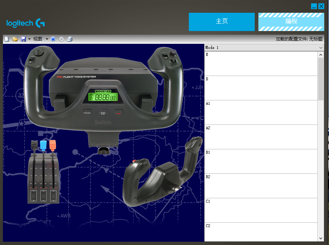Switch to the 主页 tab

[221, 22]
